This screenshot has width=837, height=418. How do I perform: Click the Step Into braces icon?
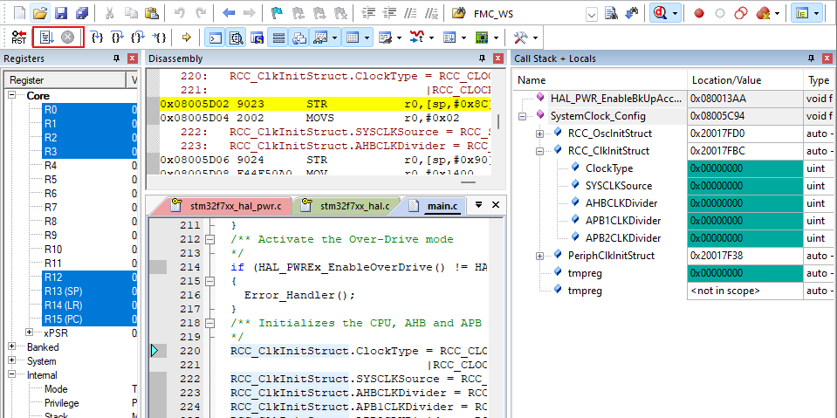pos(98,38)
